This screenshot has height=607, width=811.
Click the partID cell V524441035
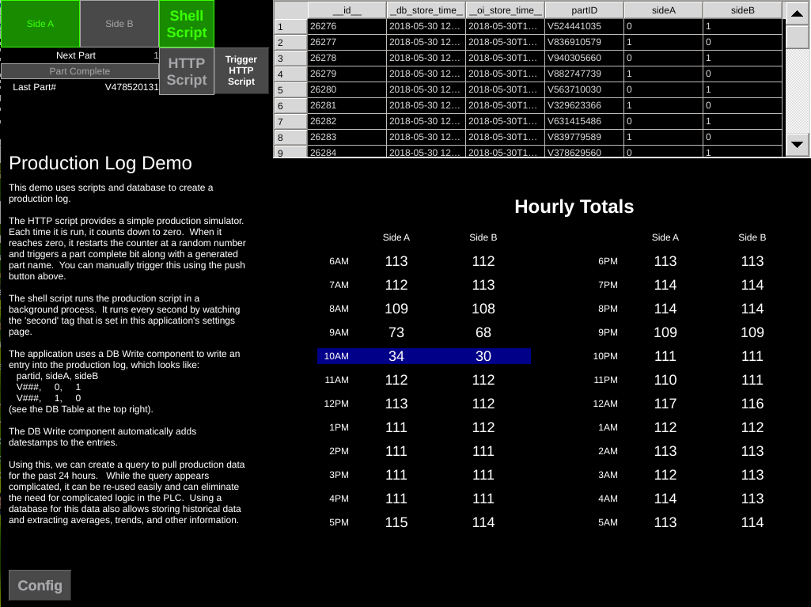click(584, 26)
